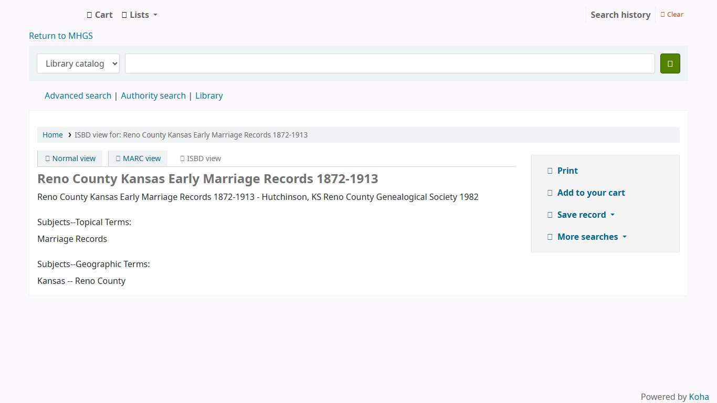Click the Clear search history icon
This screenshot has height=403, width=717.
[x=663, y=15]
